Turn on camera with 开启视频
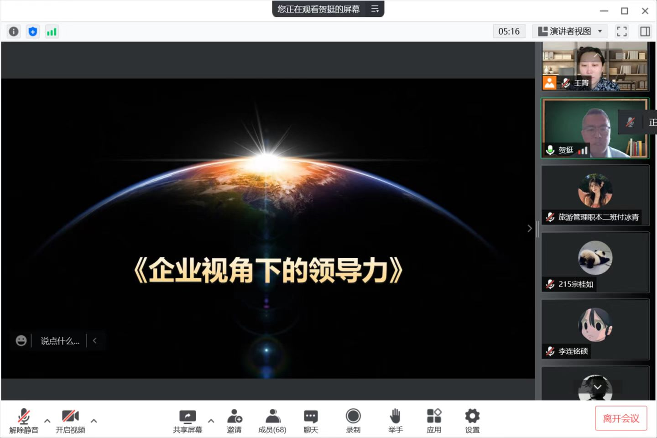 [x=70, y=421]
